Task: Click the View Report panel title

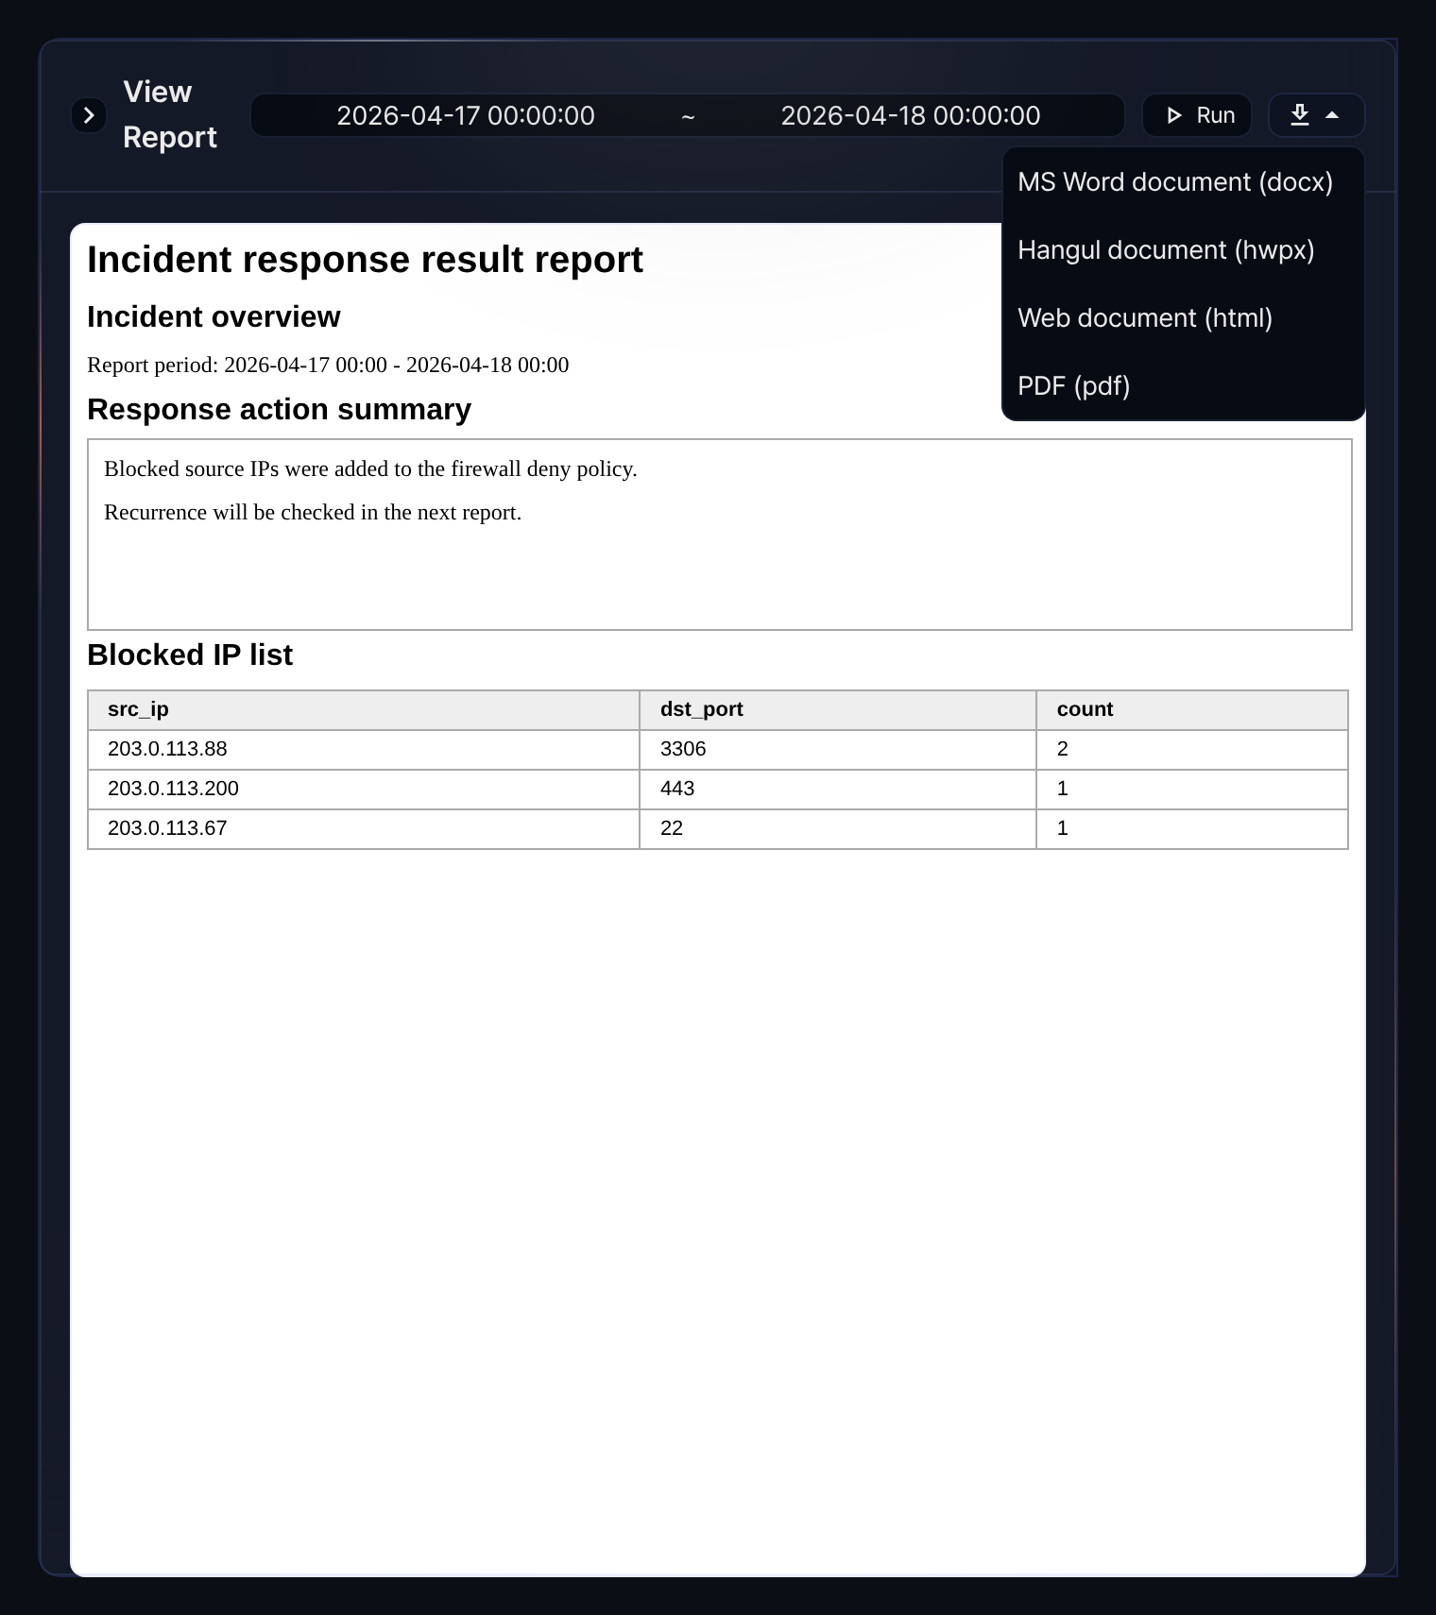Action: 170,114
